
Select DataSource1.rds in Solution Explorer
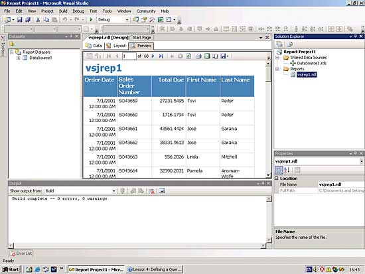(x=311, y=63)
